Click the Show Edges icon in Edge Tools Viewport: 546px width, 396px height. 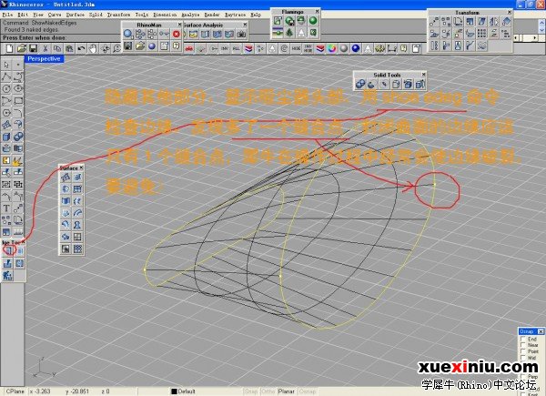coord(8,250)
